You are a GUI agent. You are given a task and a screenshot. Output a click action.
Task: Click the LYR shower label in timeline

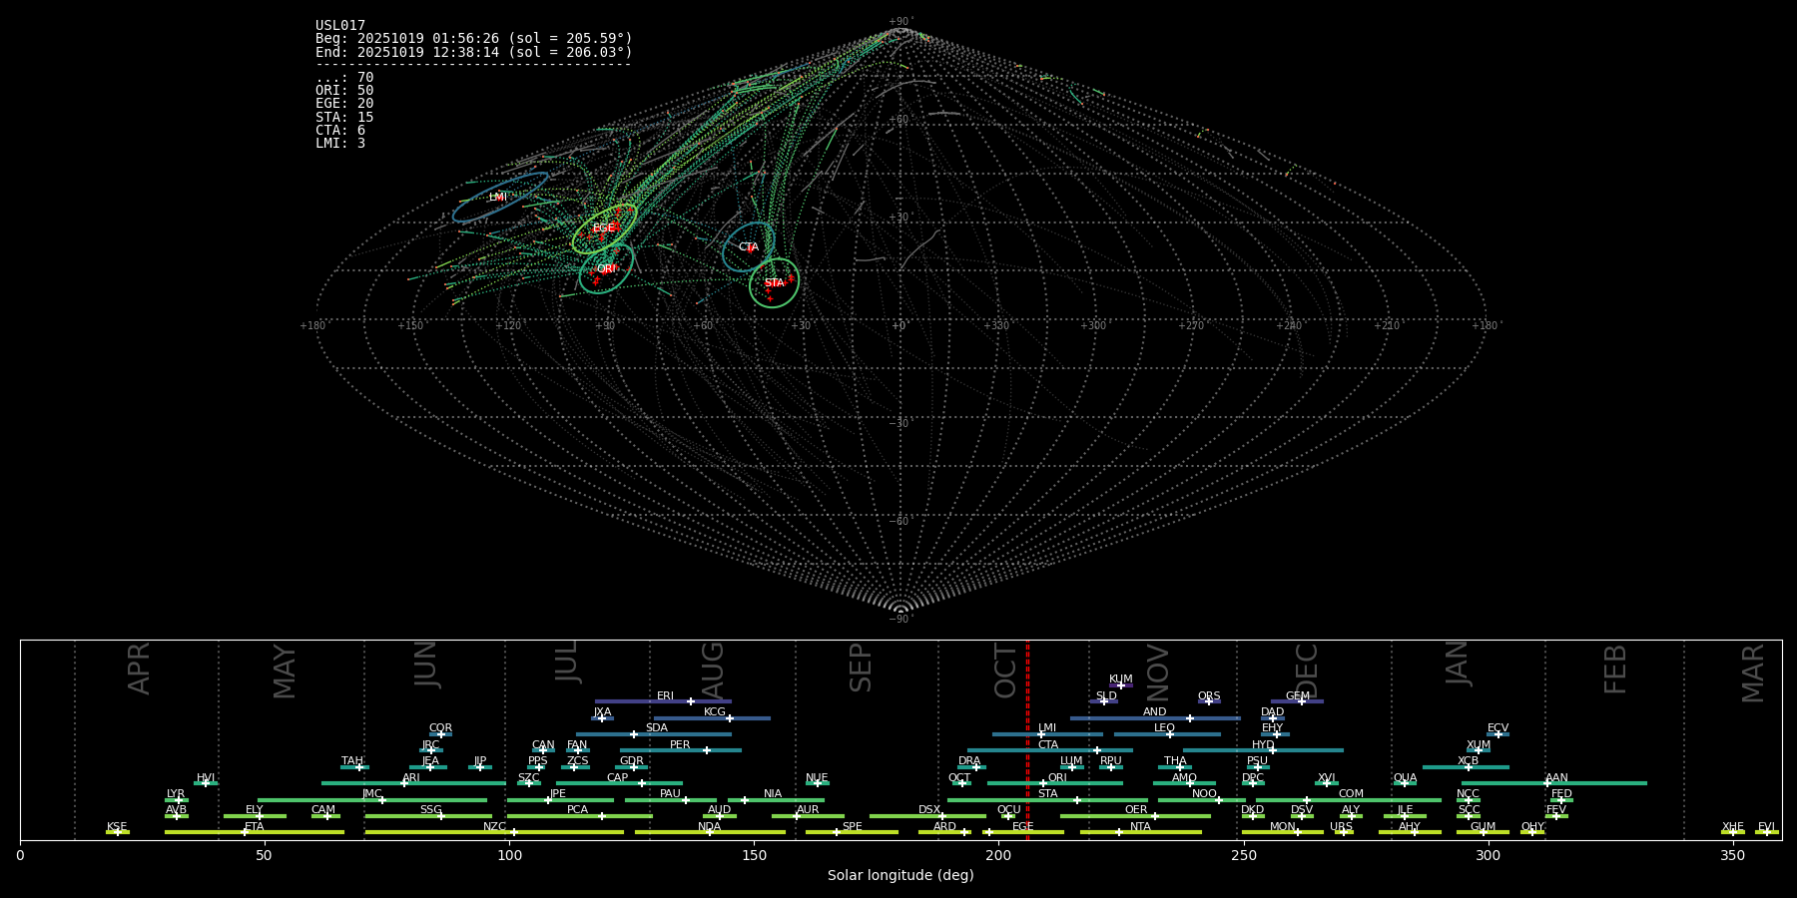coord(176,794)
